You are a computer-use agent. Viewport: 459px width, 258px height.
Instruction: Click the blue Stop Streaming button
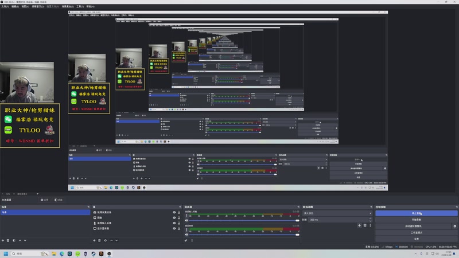pyautogui.click(x=417, y=213)
